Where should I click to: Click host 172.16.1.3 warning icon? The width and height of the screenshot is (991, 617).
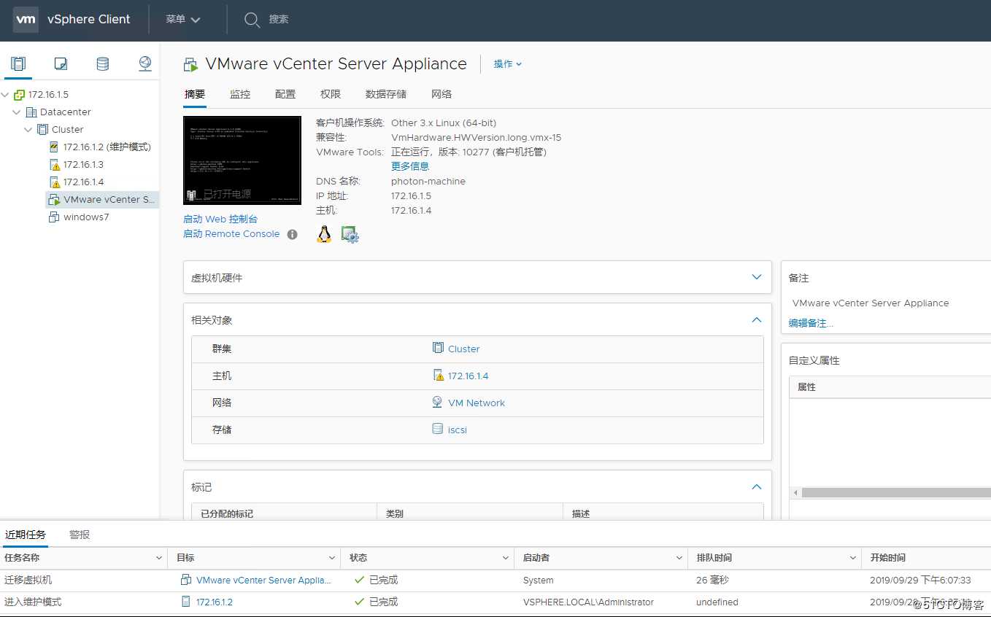(x=55, y=165)
